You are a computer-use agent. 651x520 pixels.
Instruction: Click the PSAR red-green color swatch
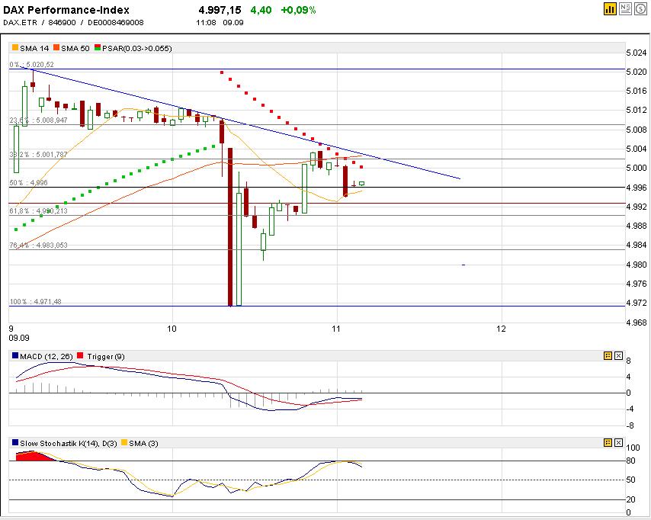click(x=98, y=48)
